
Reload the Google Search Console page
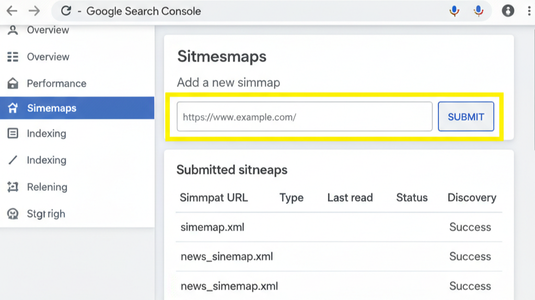(66, 11)
